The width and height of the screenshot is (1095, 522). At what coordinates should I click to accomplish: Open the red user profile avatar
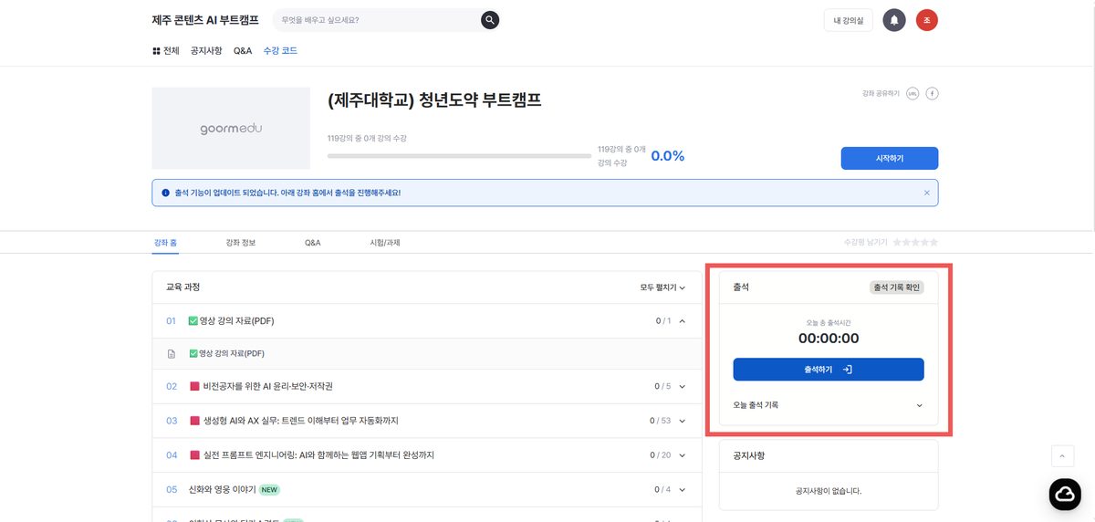point(927,20)
